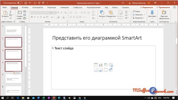Insert 3D model via placeholder icon
The height and width of the screenshot is (100, 178).
coord(111,65)
